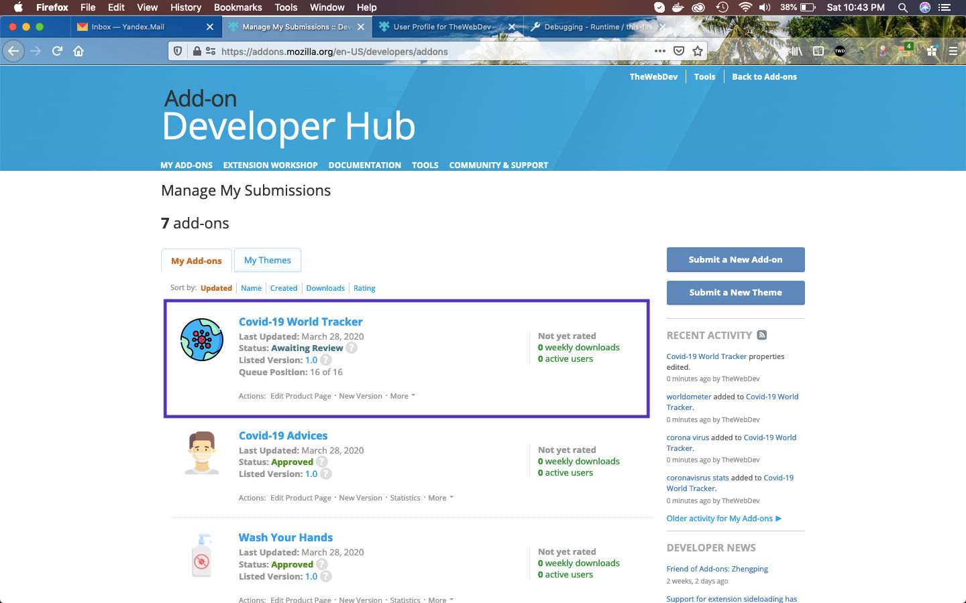Open Friend of Add-ons: Zhengping news
966x603 pixels.
tap(717, 569)
